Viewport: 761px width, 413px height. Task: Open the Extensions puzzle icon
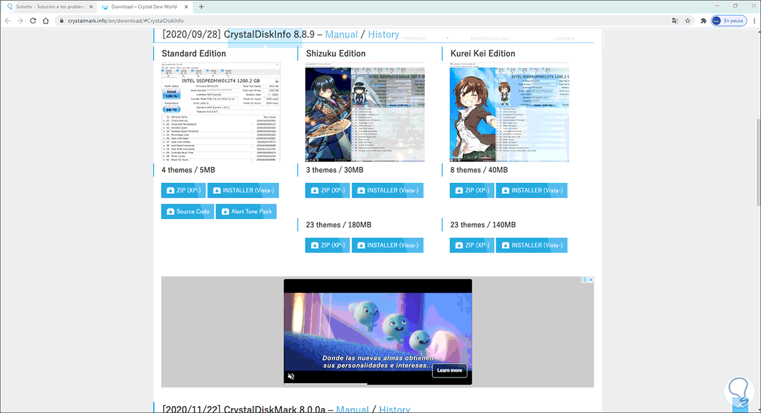point(704,20)
